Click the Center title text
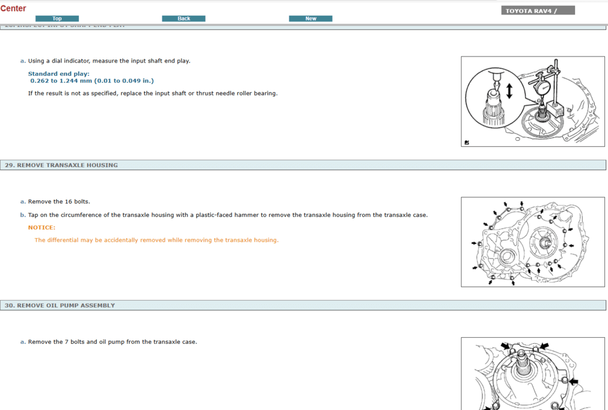 click(x=13, y=9)
